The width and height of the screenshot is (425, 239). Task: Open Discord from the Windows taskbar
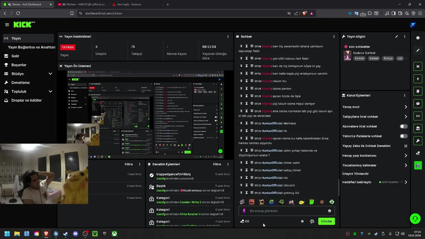[75, 234]
